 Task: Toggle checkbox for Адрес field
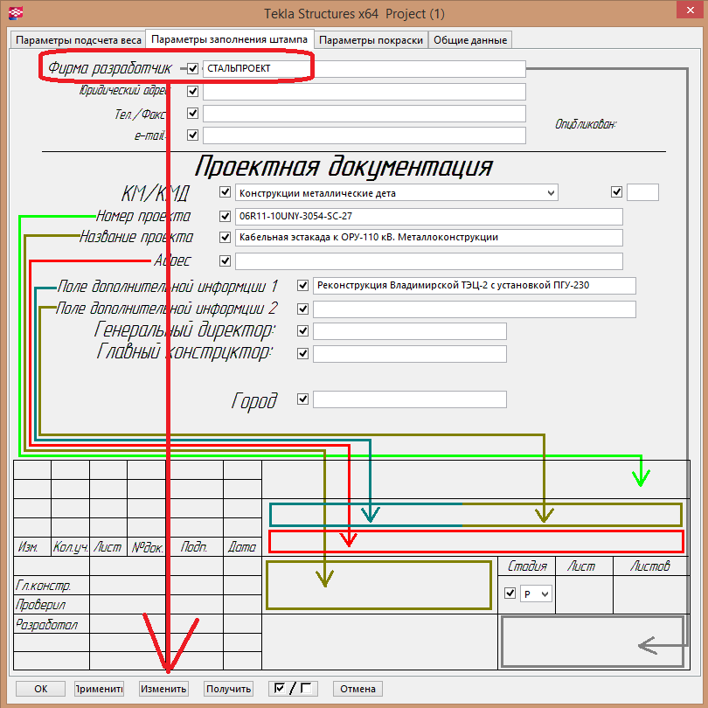225,260
